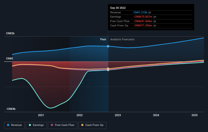Screen dimensions: 208x132
Task: Toggle the Revenue legend series
Action: 14,125
